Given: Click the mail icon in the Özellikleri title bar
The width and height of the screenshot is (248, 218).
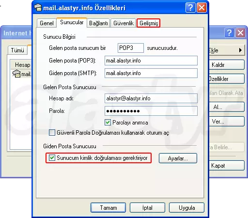Looking at the screenshot, I should [38, 8].
